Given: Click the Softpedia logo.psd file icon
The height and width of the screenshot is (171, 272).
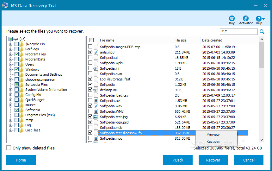Looking at the screenshot, I should point(96,122).
